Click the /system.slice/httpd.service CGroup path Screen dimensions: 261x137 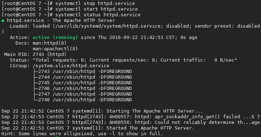71,66
